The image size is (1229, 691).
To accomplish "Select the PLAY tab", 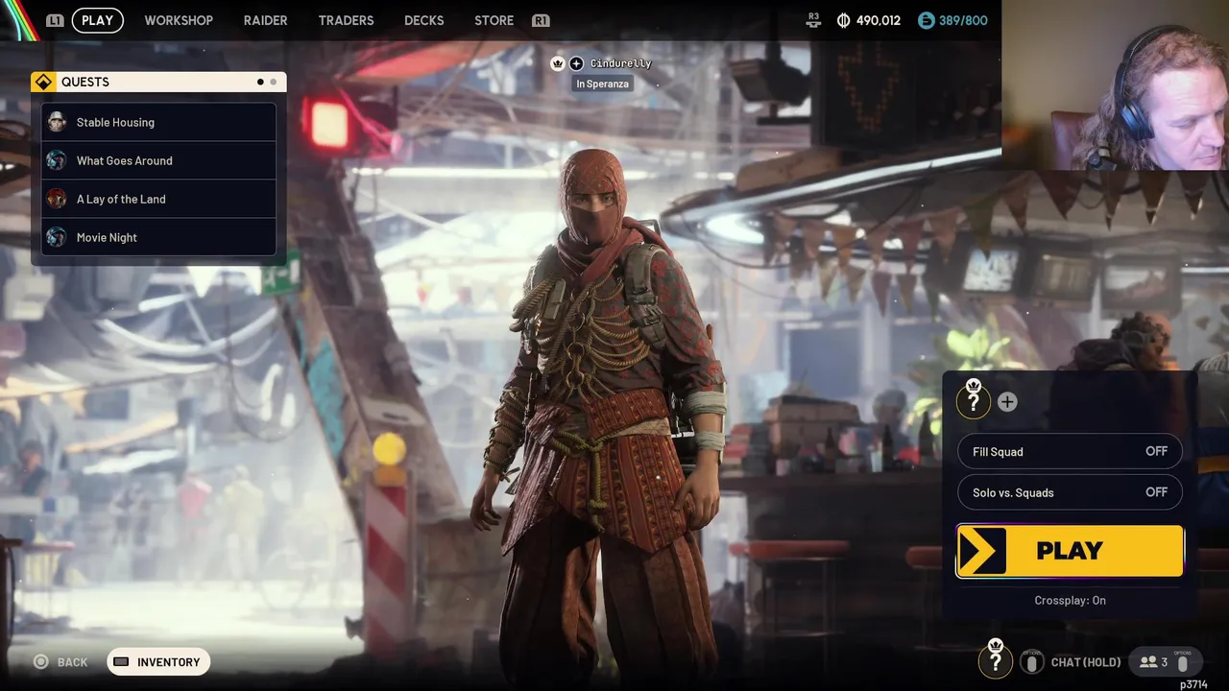I will tap(97, 20).
